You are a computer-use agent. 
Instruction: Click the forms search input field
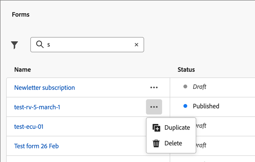tap(88, 45)
